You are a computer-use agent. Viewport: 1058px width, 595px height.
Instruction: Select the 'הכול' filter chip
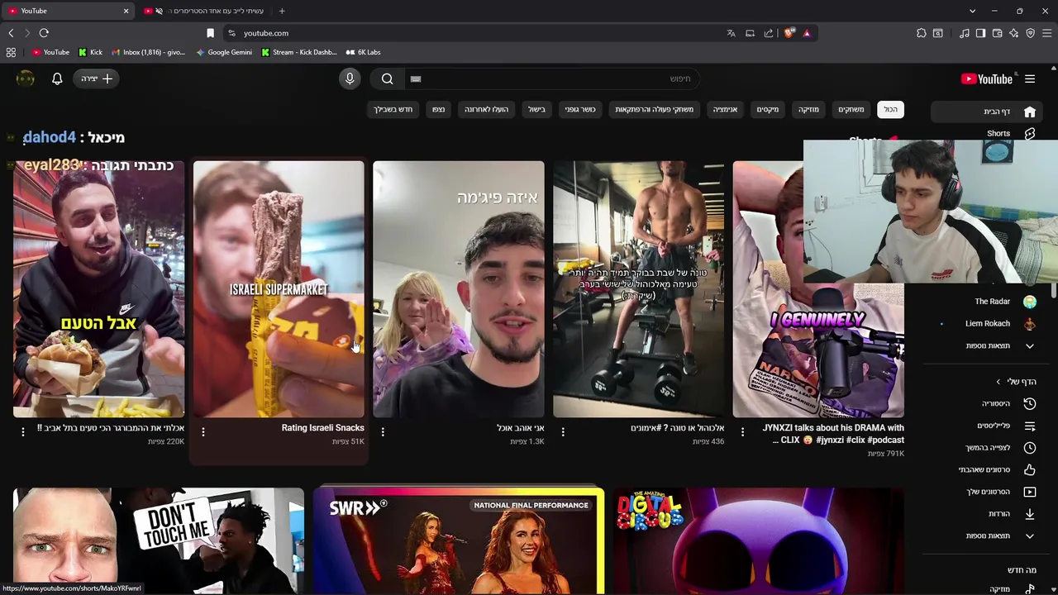coord(890,109)
